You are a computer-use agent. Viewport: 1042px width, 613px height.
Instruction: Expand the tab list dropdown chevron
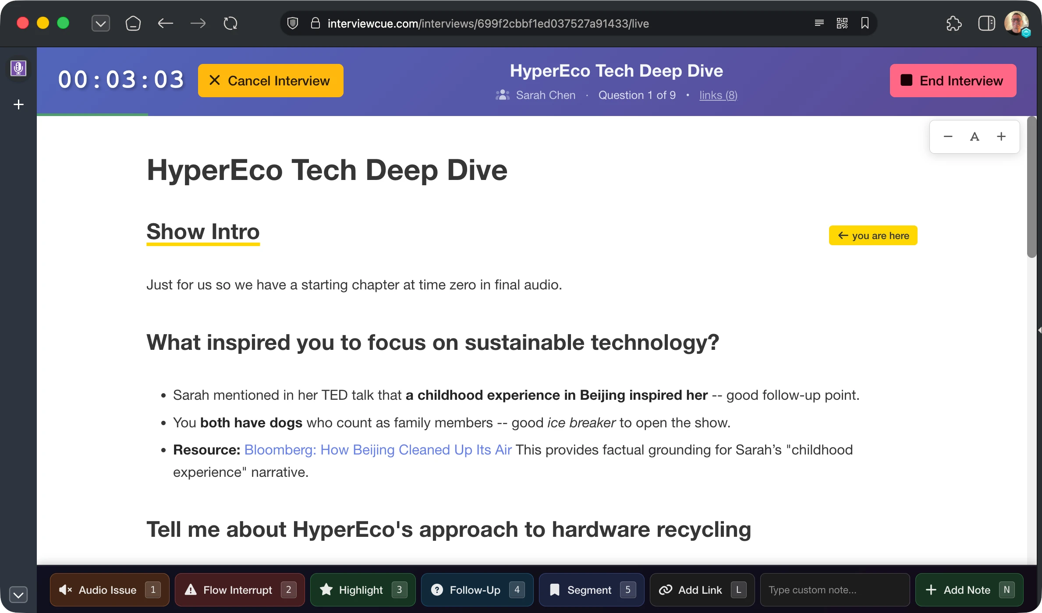[100, 23]
